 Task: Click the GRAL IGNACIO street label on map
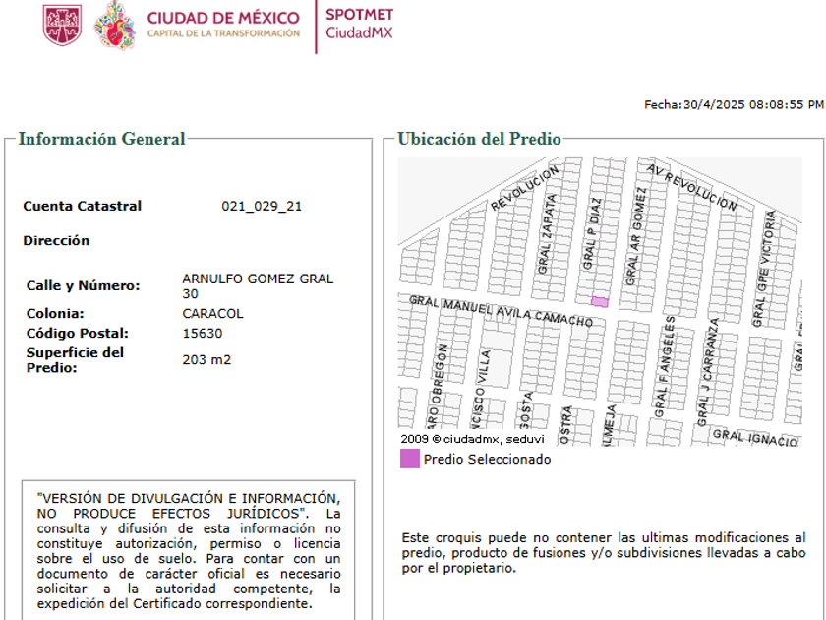[755, 438]
